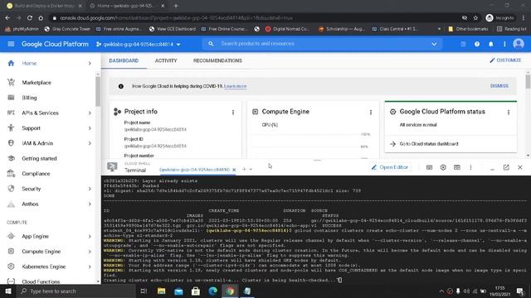
Task: Expand the search bar dropdown arrow
Action: point(434,44)
